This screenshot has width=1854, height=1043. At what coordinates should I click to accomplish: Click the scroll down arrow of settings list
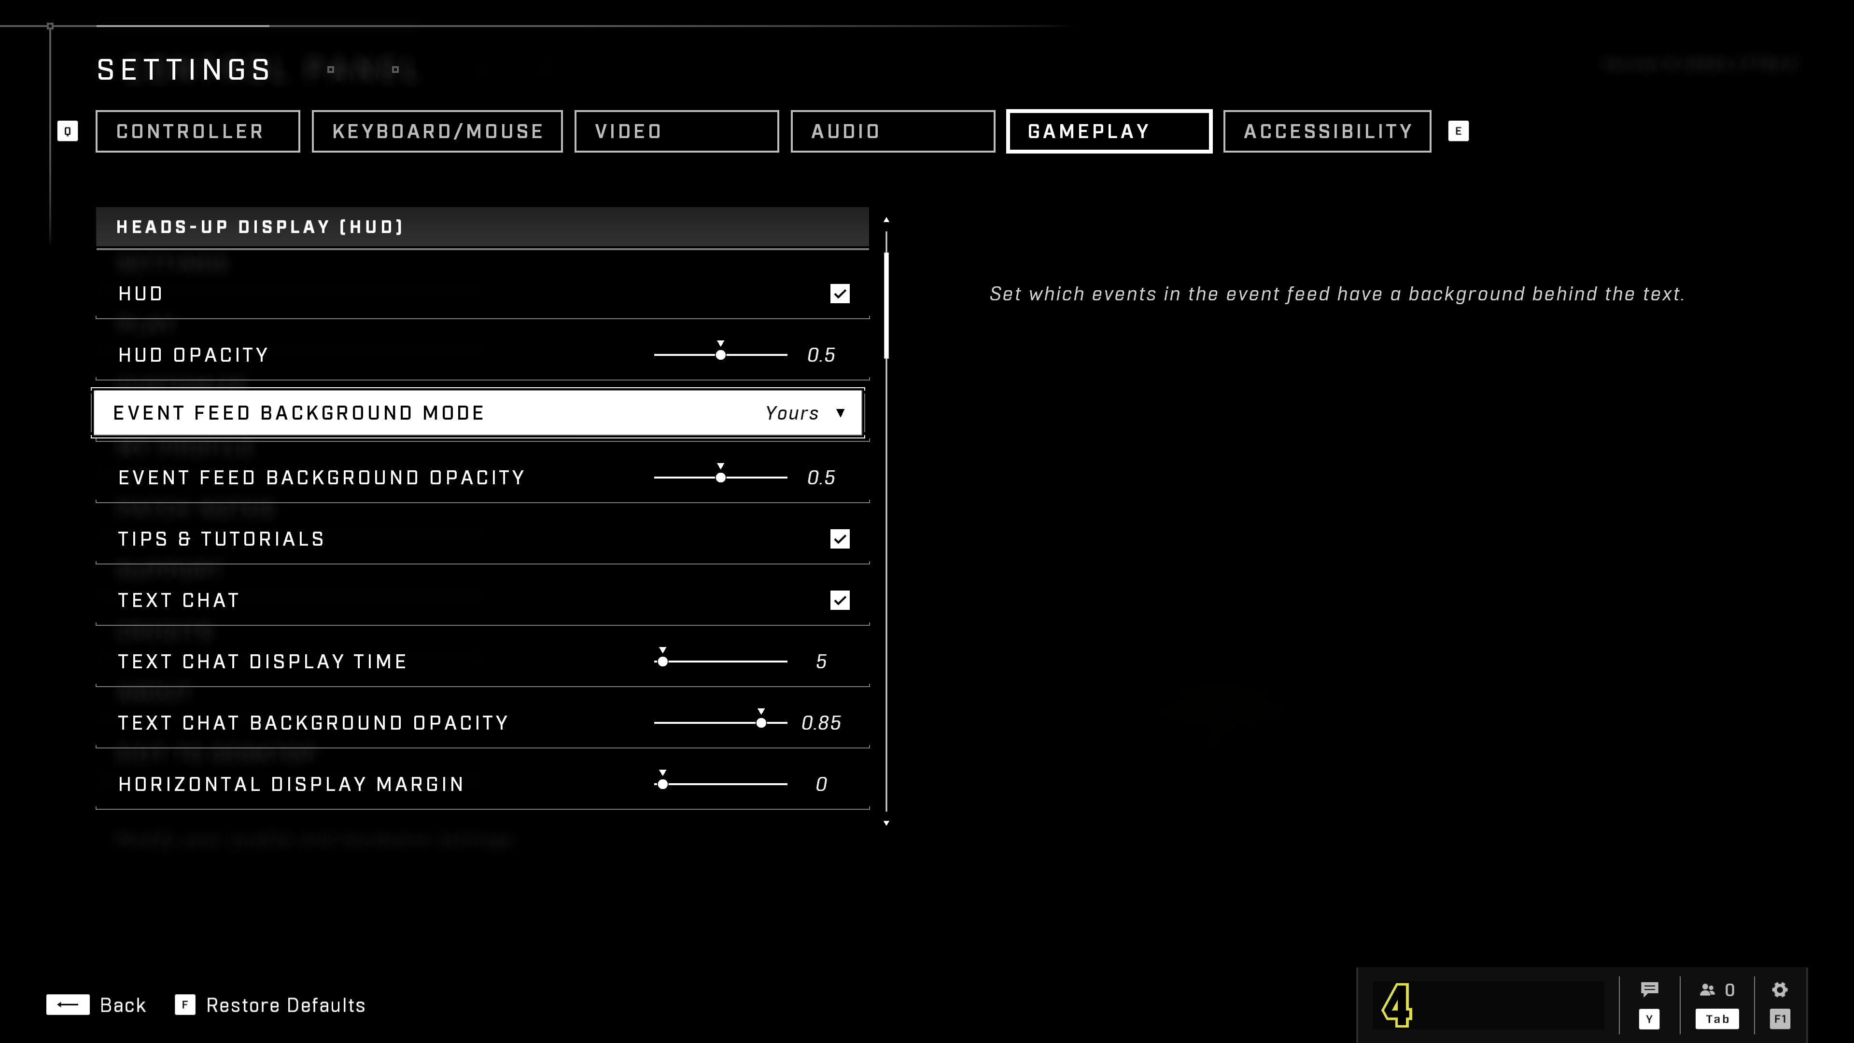point(886,823)
